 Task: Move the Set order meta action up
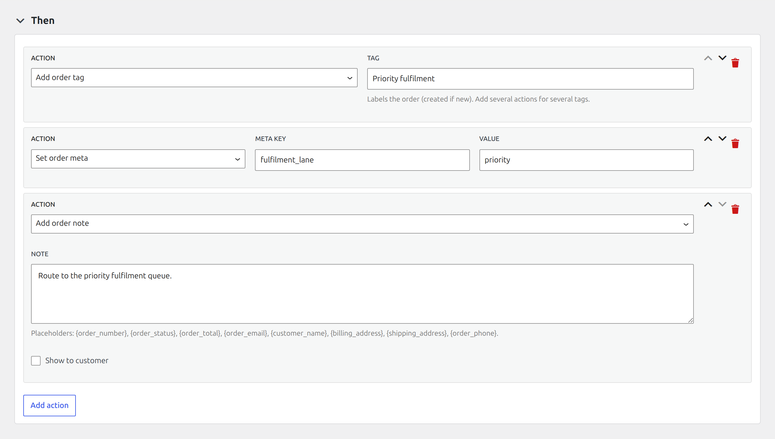(708, 139)
